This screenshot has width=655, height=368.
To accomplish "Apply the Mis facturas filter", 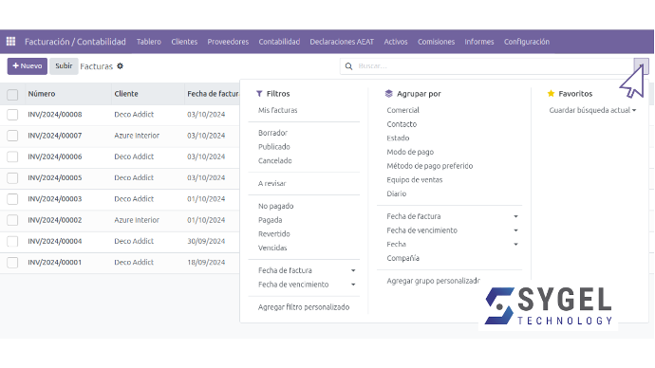I will pos(278,110).
